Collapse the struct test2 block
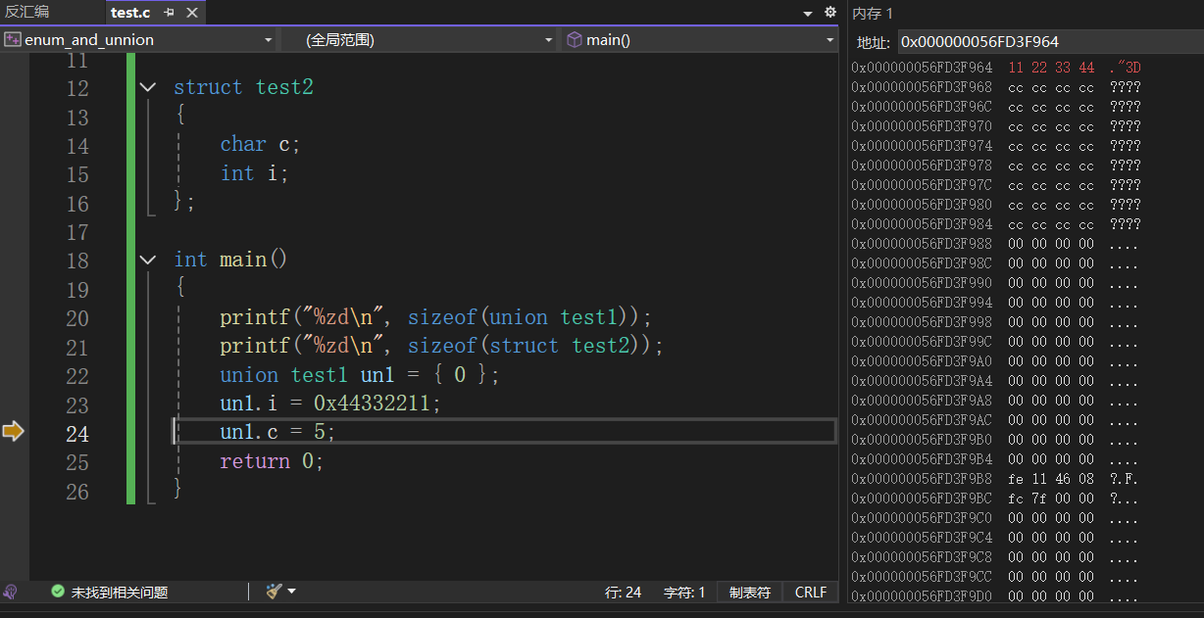This screenshot has height=618, width=1204. point(147,87)
